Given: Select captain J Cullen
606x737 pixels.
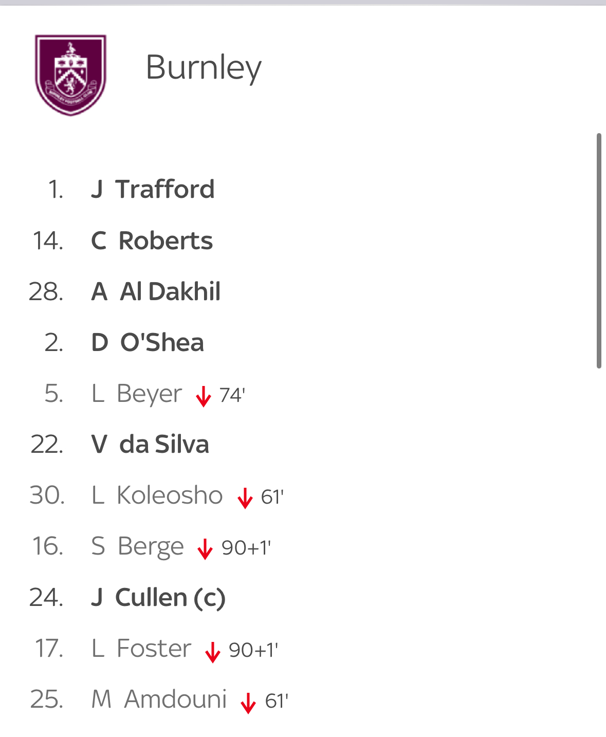Looking at the screenshot, I should [158, 597].
